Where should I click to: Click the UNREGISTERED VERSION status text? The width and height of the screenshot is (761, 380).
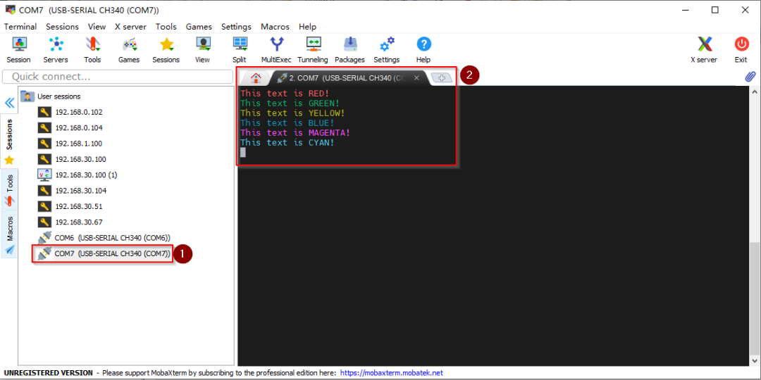(x=48, y=373)
